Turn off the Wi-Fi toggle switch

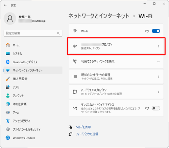(156, 31)
